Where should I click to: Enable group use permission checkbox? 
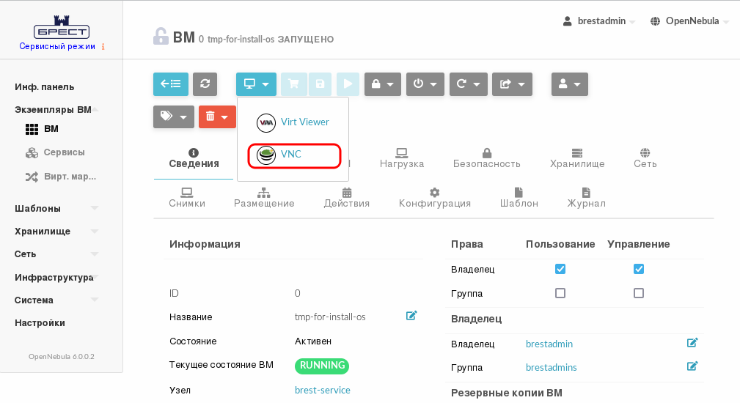[560, 293]
